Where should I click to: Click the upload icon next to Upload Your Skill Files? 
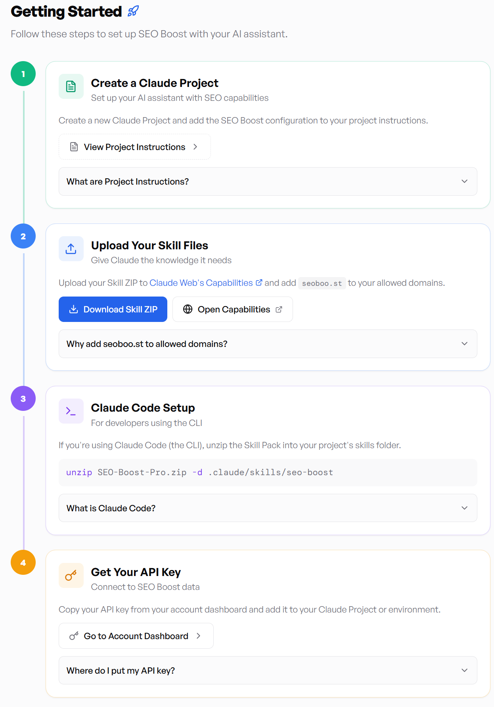click(71, 249)
